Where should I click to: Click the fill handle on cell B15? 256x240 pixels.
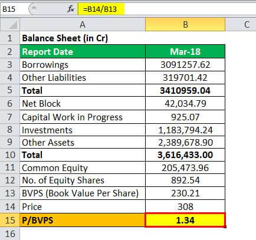pos(225,227)
